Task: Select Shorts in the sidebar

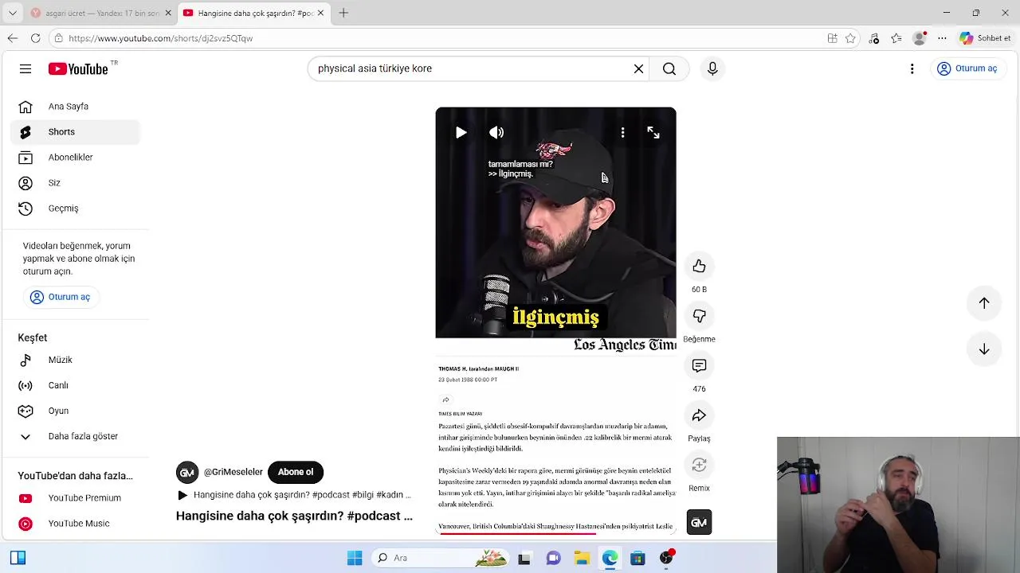Action: (x=75, y=132)
